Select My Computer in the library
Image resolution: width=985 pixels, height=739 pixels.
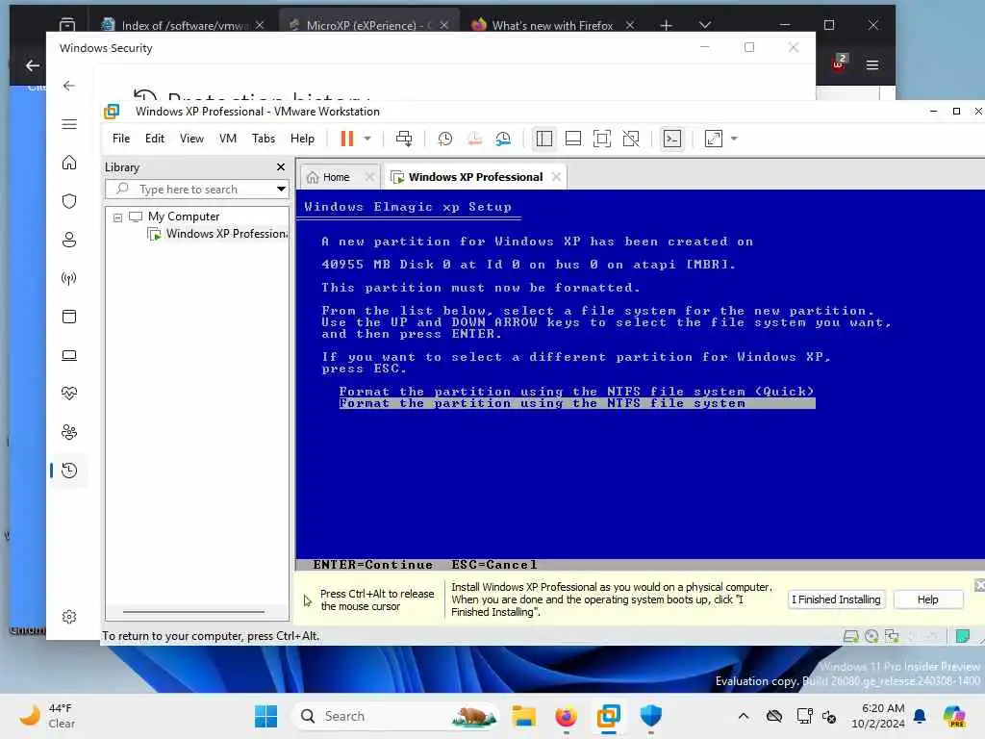tap(184, 217)
